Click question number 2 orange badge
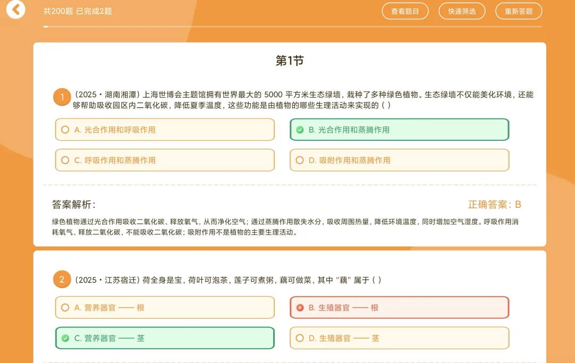This screenshot has height=363, width=575. (62, 280)
